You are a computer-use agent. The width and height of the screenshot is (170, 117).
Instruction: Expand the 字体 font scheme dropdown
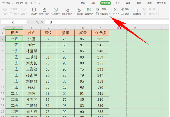tap(14, 14)
